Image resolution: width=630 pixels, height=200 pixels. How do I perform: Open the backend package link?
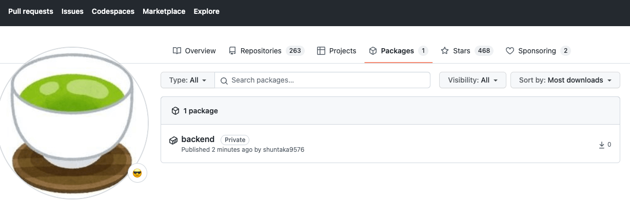pyautogui.click(x=198, y=139)
